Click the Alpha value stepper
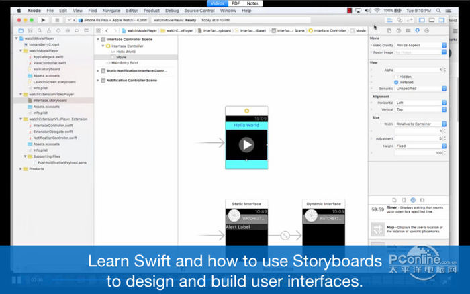470x294 pixels. coord(444,70)
